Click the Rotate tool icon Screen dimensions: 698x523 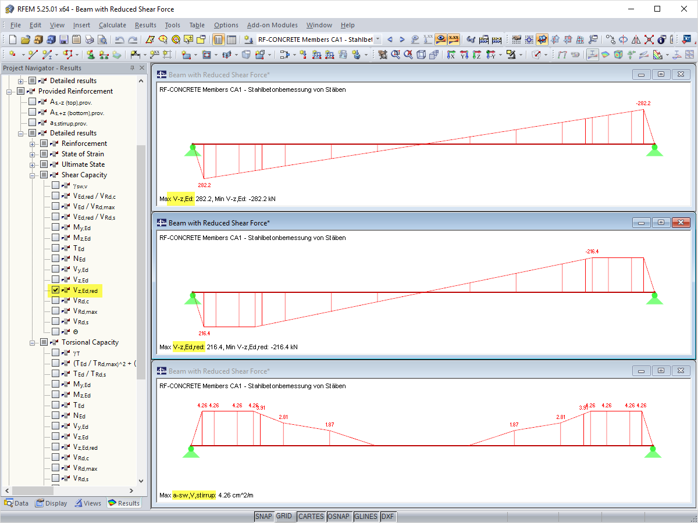pos(622,40)
